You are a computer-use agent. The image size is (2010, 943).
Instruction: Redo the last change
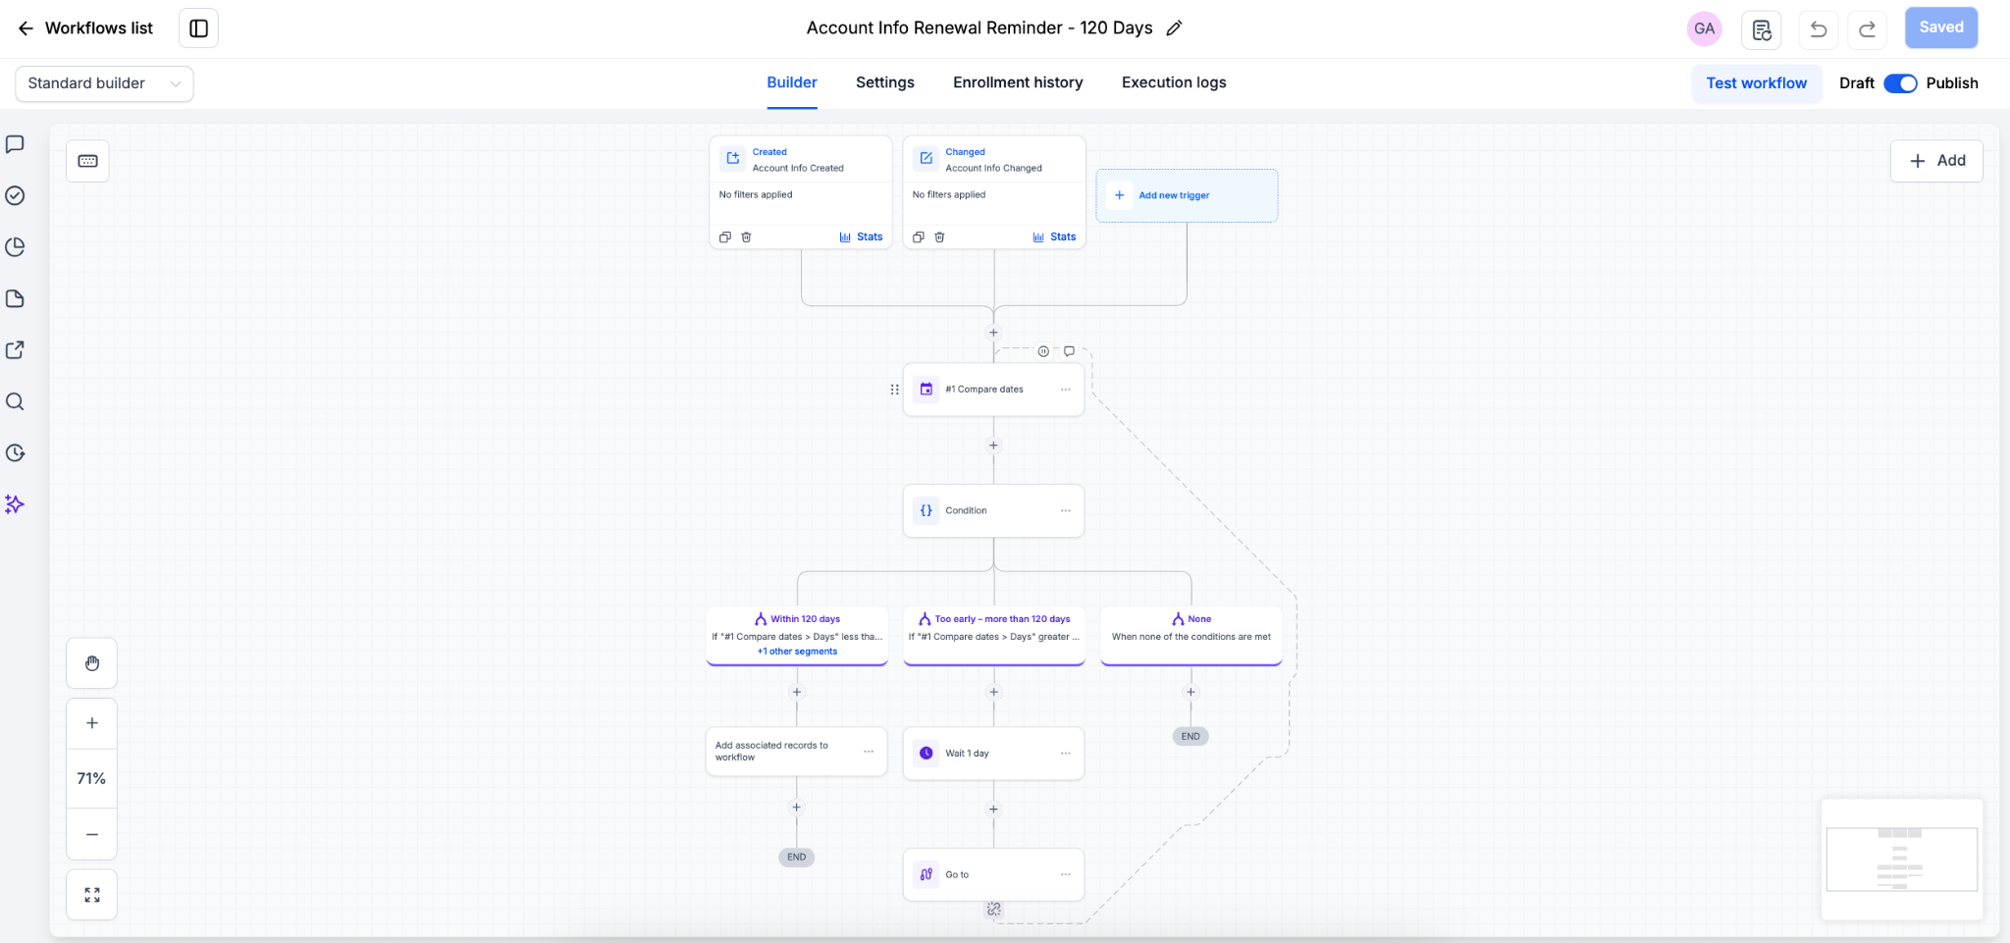pyautogui.click(x=1867, y=29)
